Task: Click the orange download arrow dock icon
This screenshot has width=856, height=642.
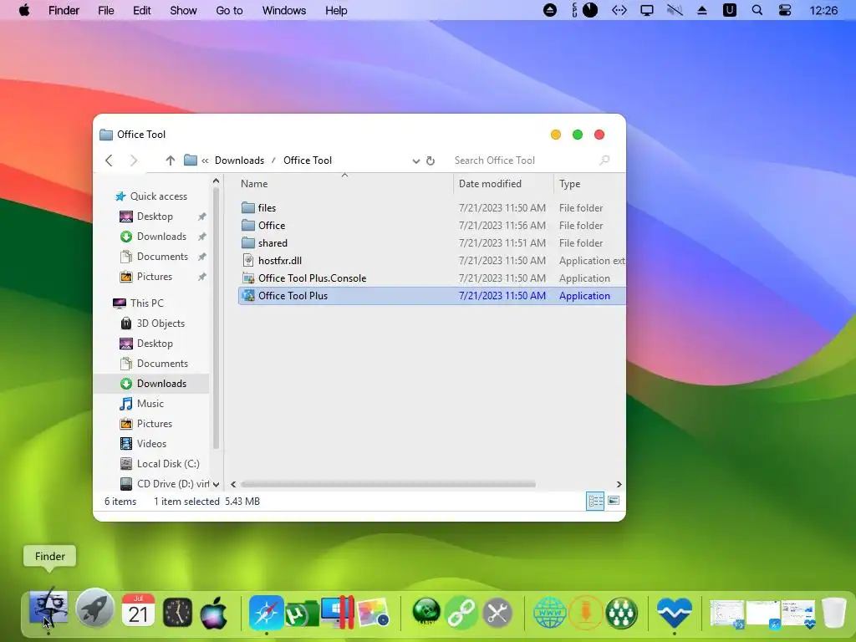Action: point(586,613)
